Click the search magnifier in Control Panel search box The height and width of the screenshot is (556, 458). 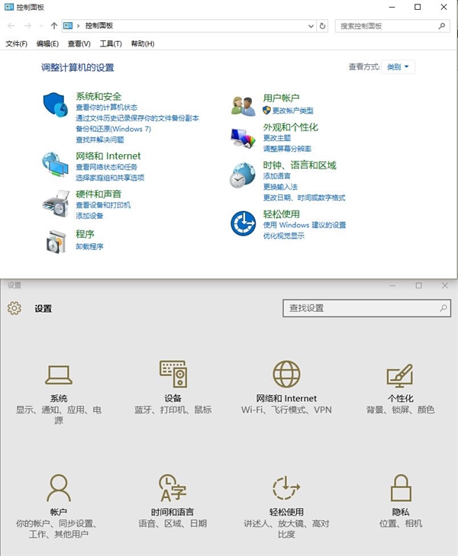(x=442, y=26)
